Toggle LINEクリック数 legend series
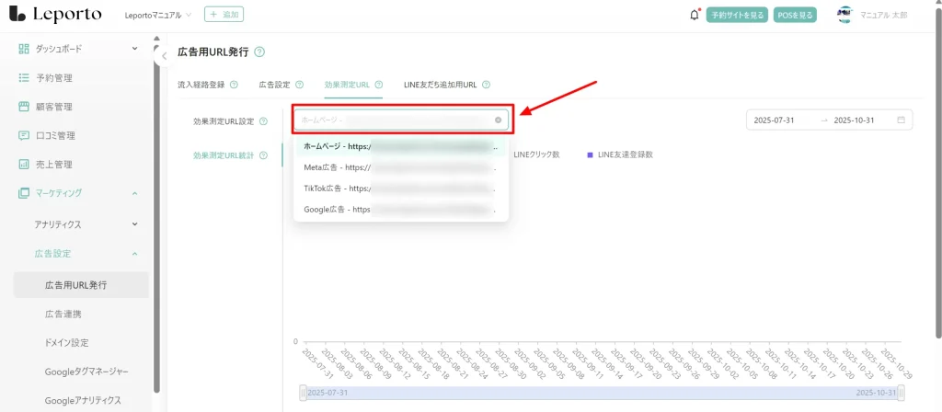 tap(535, 154)
